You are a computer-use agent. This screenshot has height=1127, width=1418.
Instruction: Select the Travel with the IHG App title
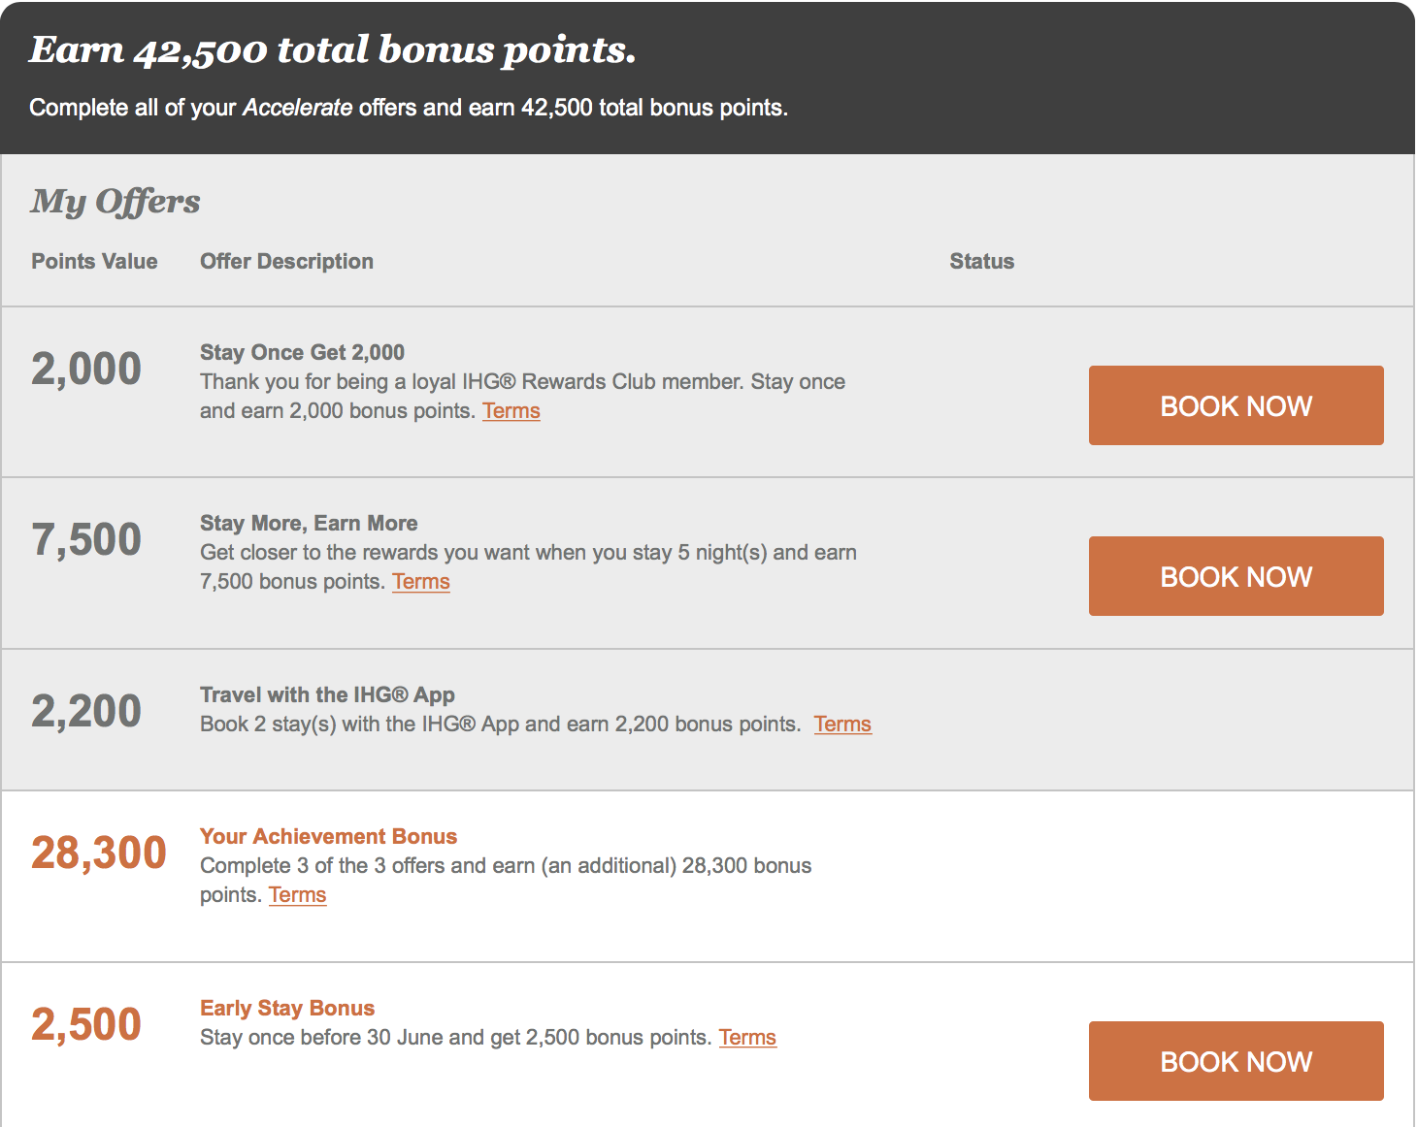[327, 694]
